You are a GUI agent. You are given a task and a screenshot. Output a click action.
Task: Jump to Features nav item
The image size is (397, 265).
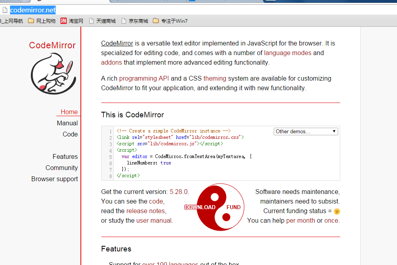pos(65,157)
